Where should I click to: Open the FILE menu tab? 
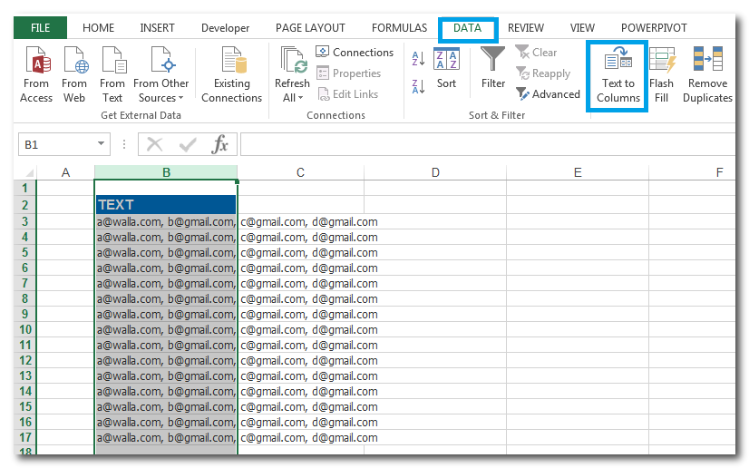[41, 28]
